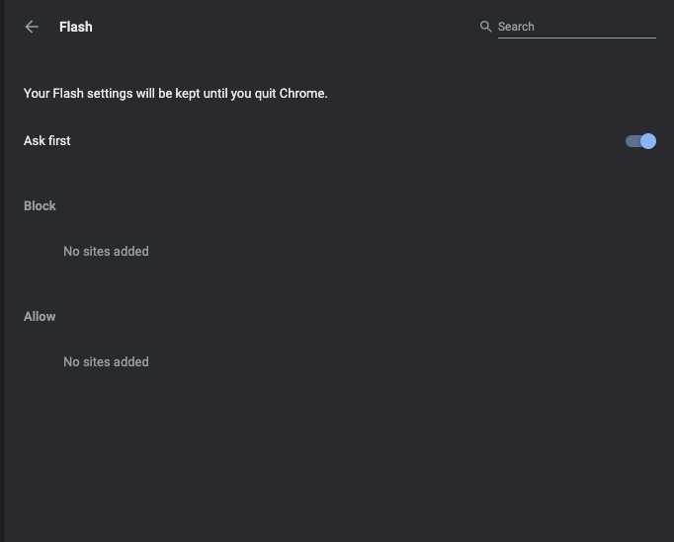Click the Ask first label text

tap(47, 141)
